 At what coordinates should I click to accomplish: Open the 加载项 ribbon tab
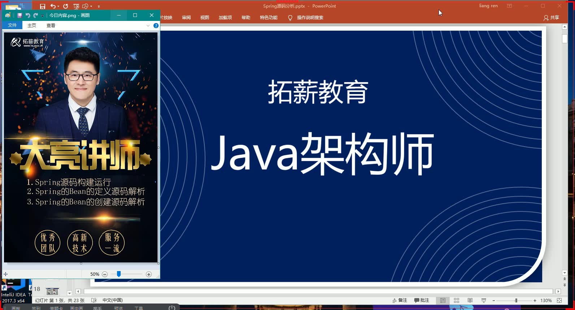click(x=225, y=17)
